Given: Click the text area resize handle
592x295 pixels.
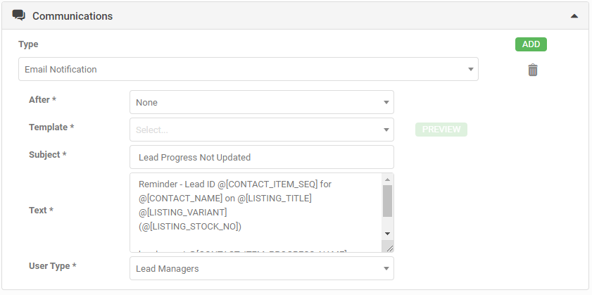Looking at the screenshot, I should click(x=388, y=246).
